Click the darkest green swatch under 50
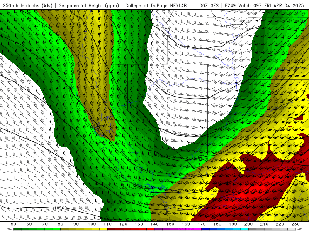 (x=17, y=229)
